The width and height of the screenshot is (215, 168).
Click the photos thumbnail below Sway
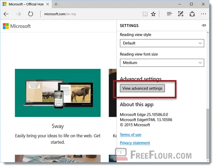[x=58, y=158]
